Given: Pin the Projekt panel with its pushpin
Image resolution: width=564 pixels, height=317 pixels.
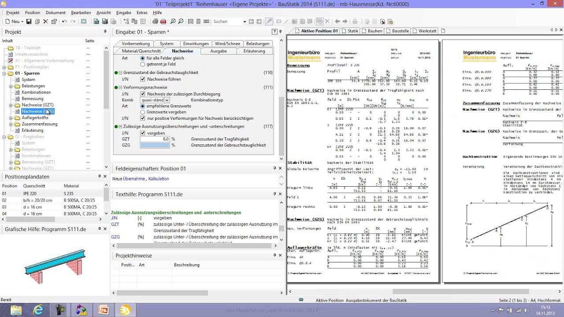Looking at the screenshot, I should (x=105, y=32).
